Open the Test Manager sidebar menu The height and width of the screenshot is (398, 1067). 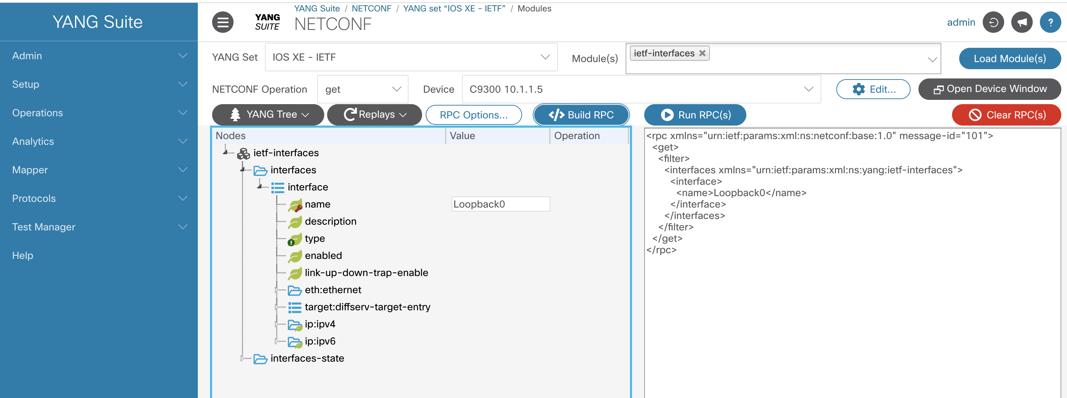click(99, 227)
